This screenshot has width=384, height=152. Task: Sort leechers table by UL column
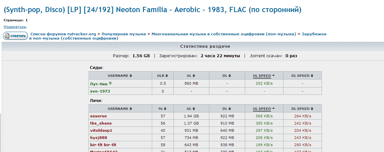coord(191,109)
